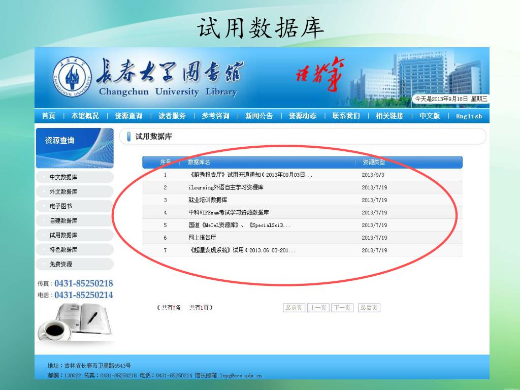520x390 pixels.
Task: Open 相关链接 in the navigation bar
Action: [x=389, y=116]
